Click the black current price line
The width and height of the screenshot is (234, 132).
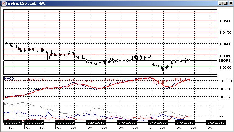[110, 60]
